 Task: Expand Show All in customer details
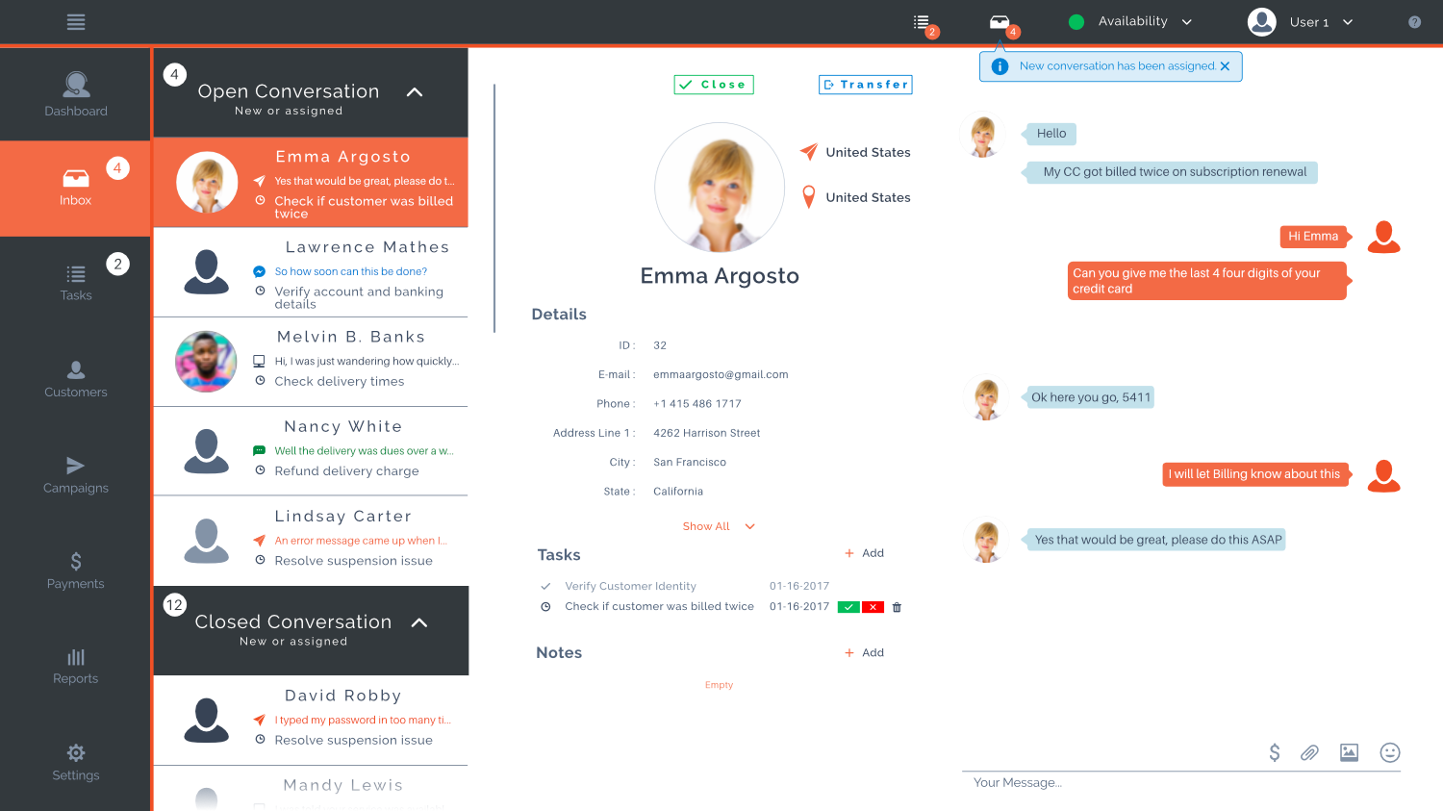click(x=719, y=526)
